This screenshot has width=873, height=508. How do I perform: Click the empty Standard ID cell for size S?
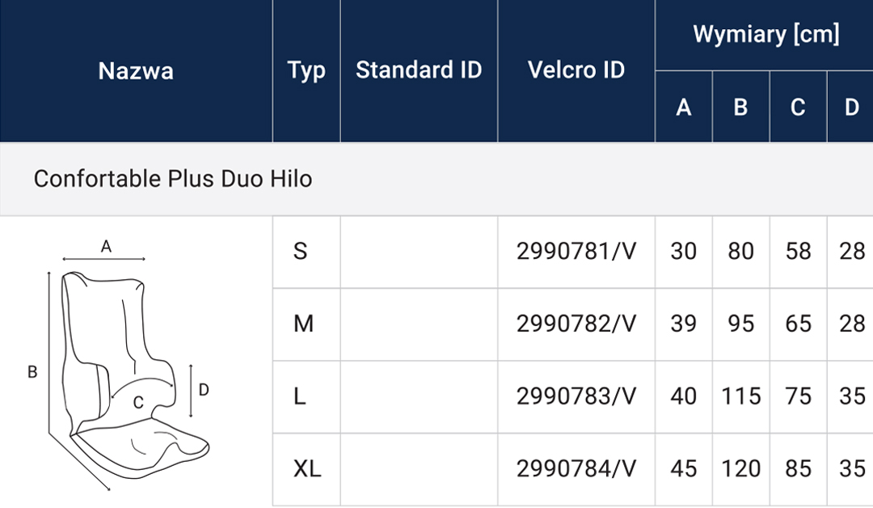click(419, 252)
